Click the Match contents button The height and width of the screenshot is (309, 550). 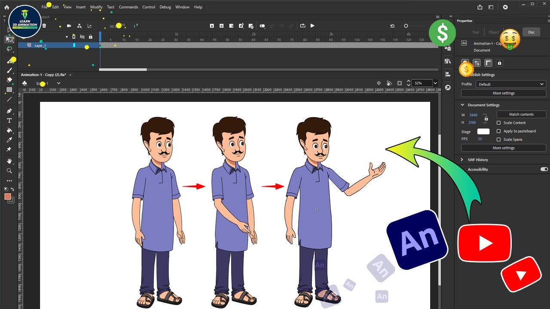(521, 114)
